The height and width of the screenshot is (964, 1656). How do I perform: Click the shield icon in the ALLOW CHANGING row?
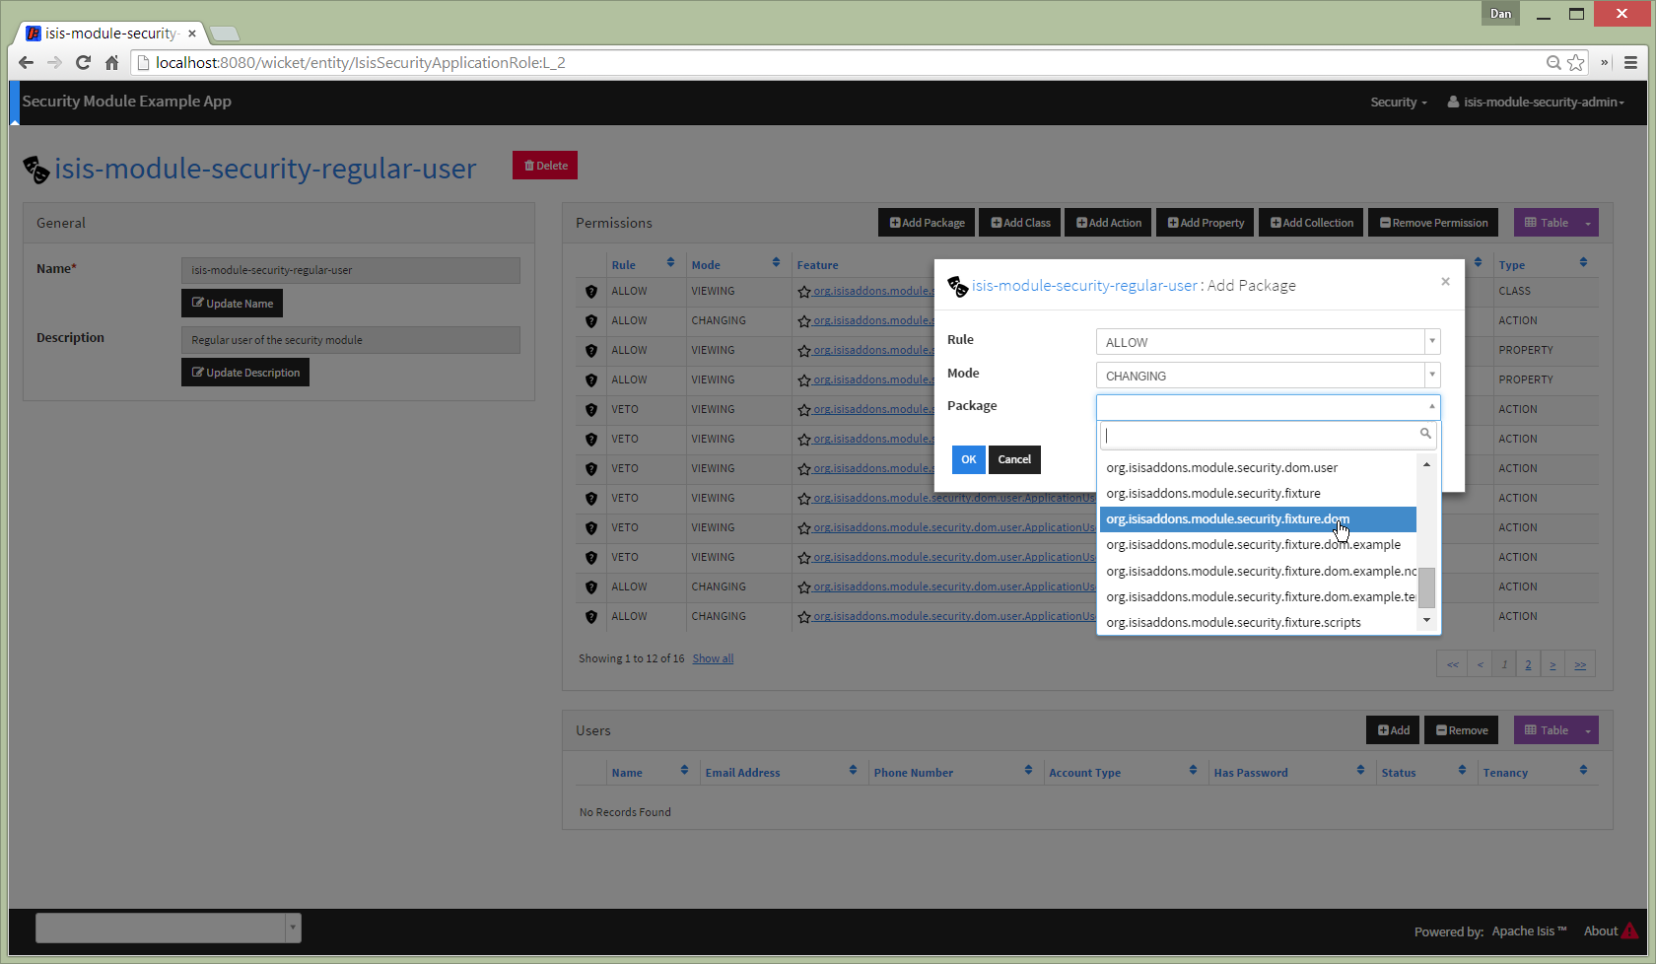click(591, 320)
